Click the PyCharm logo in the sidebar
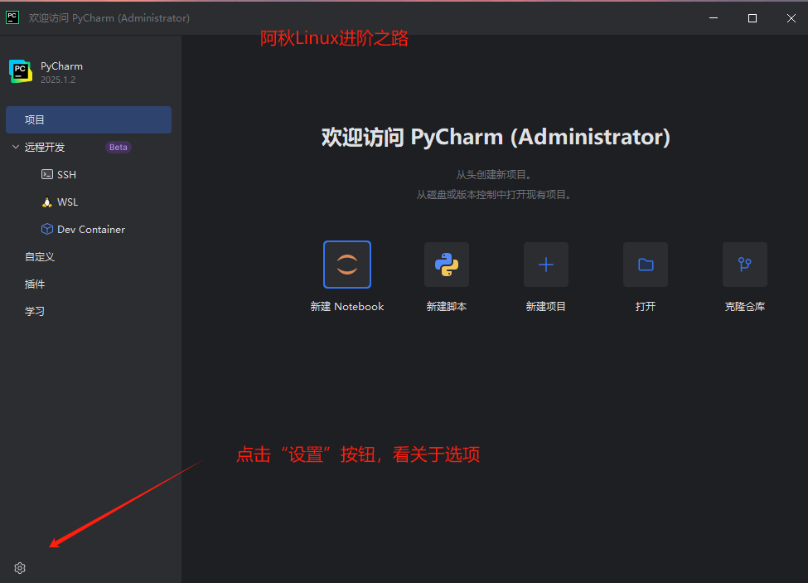Image resolution: width=808 pixels, height=583 pixels. (x=20, y=71)
